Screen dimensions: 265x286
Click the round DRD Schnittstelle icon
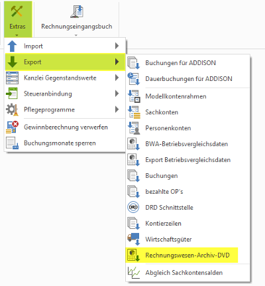tap(133, 208)
